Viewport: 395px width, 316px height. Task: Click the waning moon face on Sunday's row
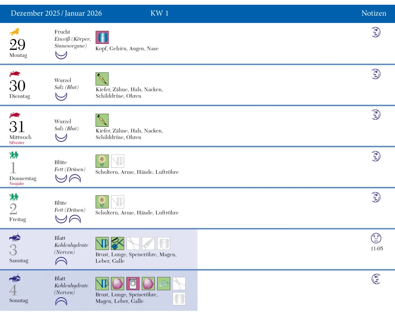point(376,279)
